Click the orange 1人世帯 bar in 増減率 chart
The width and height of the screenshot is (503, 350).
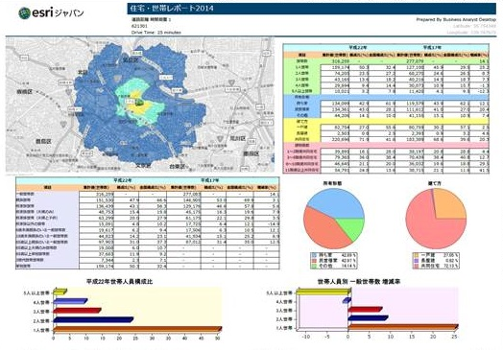(x=403, y=327)
